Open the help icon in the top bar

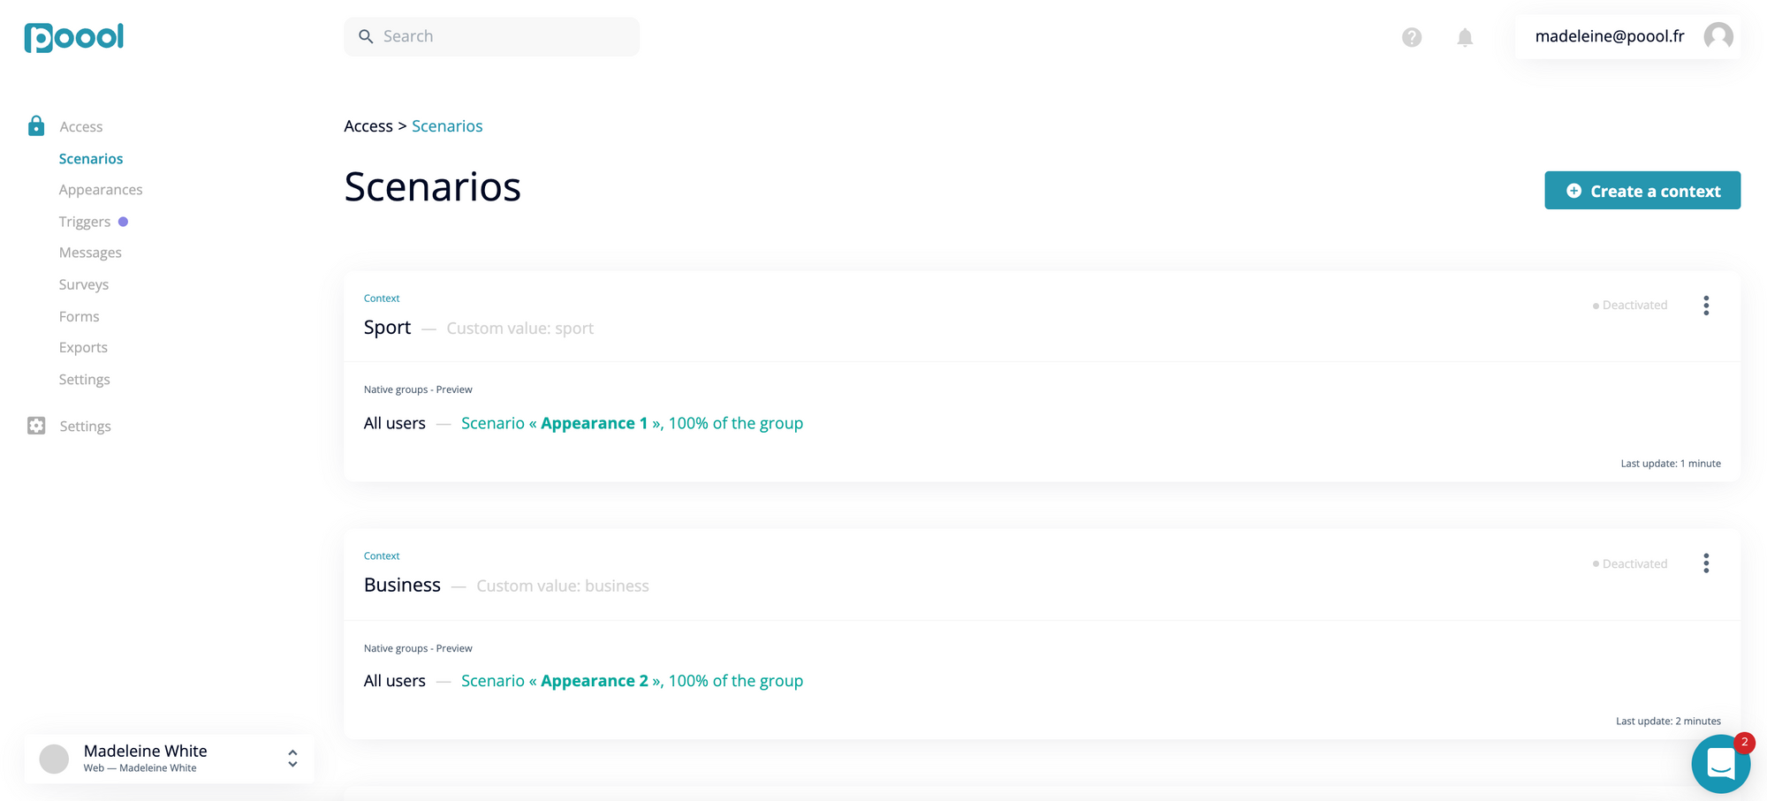coord(1411,37)
